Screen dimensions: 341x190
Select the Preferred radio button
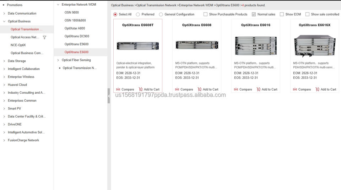[138, 15]
